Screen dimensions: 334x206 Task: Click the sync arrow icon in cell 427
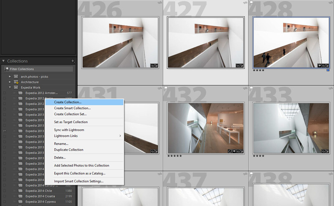click(x=245, y=3)
